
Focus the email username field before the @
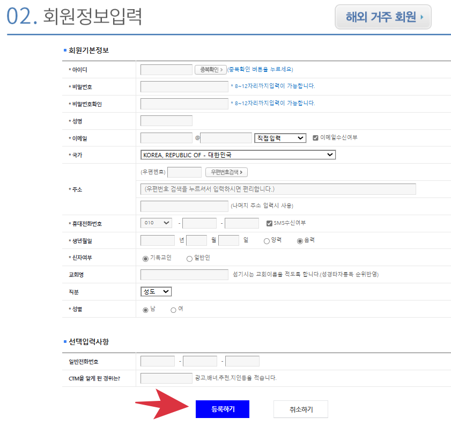(x=166, y=138)
